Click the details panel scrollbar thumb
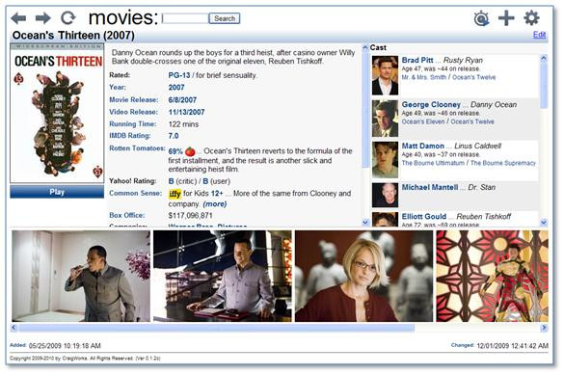This screenshot has width=564, height=375. tap(365, 110)
